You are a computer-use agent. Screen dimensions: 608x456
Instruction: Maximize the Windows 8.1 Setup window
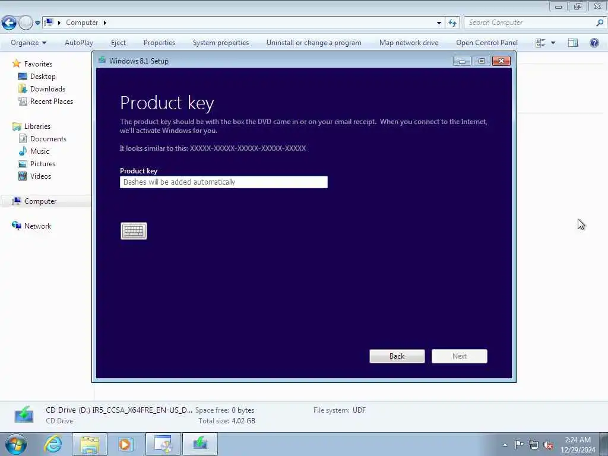click(x=482, y=61)
